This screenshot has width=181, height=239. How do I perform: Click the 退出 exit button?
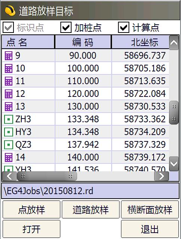click(x=150, y=229)
